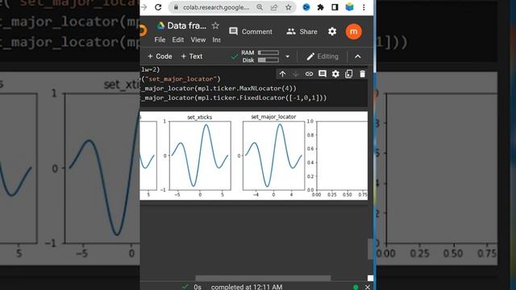
Task: Open the Insert menu
Action: (x=216, y=39)
